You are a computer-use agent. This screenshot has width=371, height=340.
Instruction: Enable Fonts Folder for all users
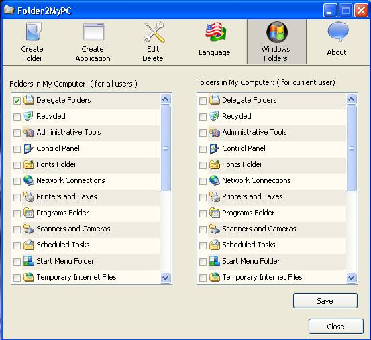pyautogui.click(x=17, y=165)
